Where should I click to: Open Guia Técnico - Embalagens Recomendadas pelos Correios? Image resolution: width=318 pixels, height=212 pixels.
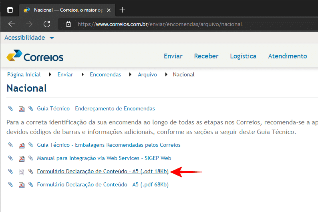click(x=109, y=145)
